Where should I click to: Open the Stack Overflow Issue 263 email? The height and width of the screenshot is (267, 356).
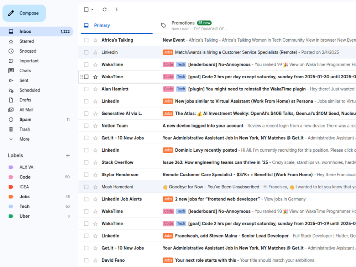click(217, 163)
